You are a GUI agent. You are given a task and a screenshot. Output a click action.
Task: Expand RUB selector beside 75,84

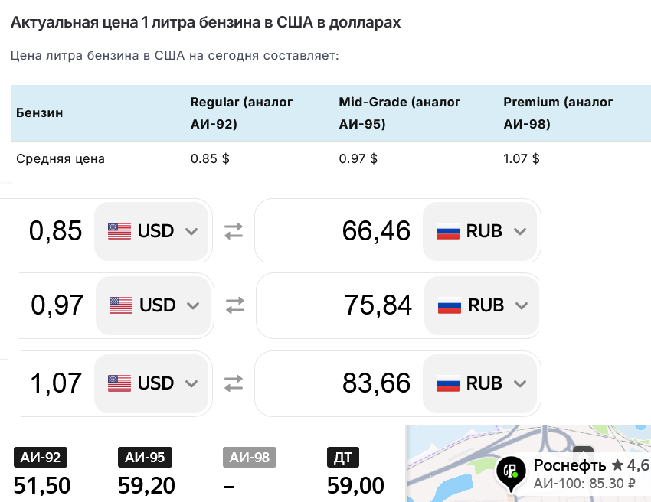click(x=482, y=305)
